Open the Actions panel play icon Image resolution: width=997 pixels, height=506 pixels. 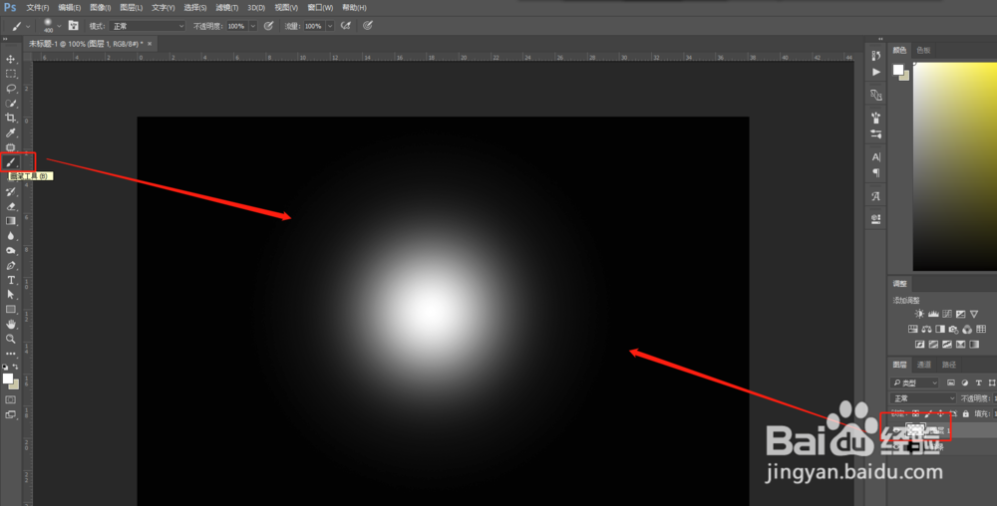[x=876, y=72]
